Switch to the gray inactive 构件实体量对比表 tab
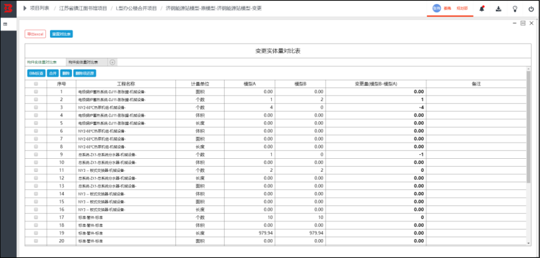Image resolution: width=540 pixels, height=258 pixels. tap(86, 62)
